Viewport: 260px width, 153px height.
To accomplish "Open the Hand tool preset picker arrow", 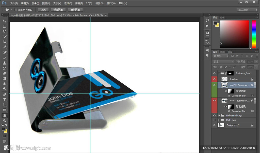I will 11,10.
